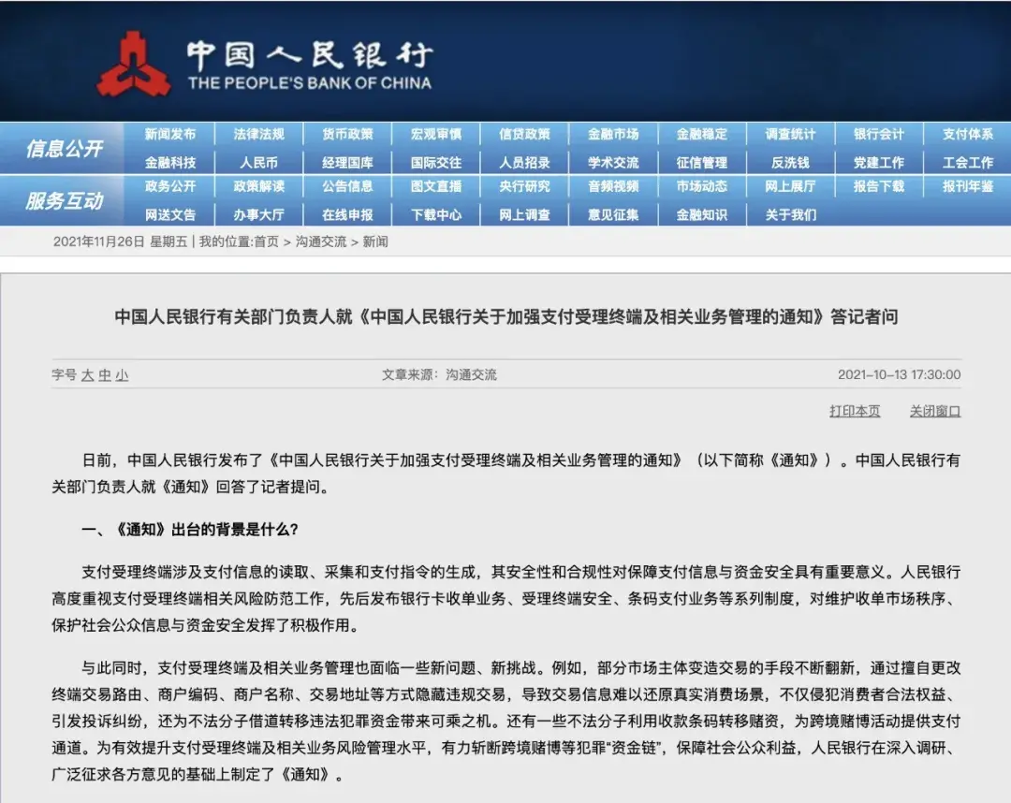Screen dimensions: 1011x803
Task: Open the 新闻发布 menu item
Action: [170, 134]
